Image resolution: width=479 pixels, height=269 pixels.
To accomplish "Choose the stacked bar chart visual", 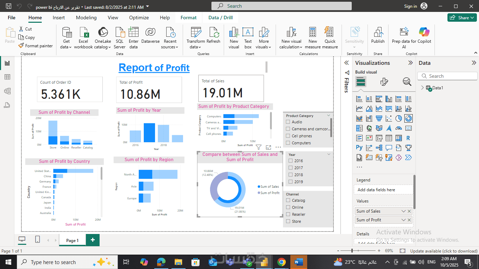I will point(359,99).
